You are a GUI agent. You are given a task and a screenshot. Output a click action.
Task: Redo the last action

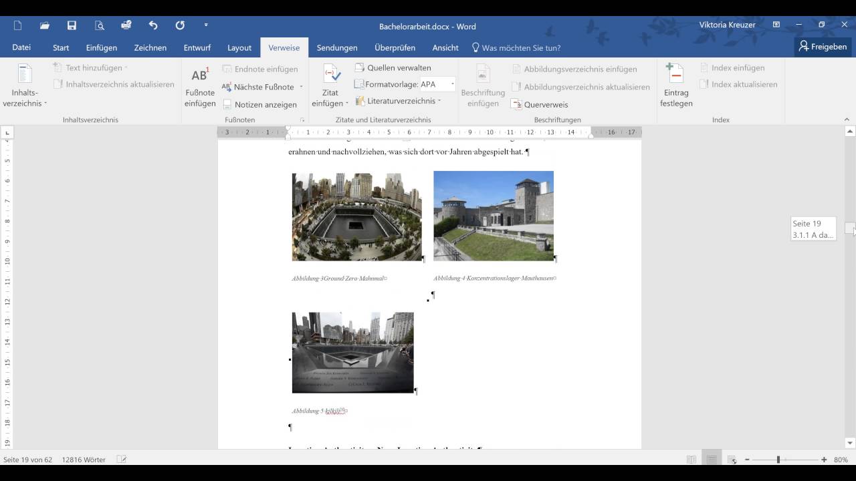[x=180, y=25]
